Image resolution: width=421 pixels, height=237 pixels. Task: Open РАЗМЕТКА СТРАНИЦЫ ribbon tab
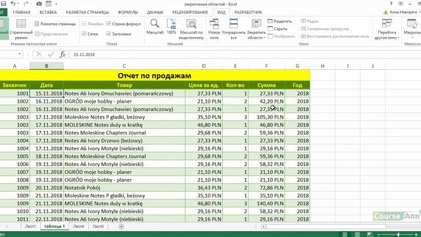[x=87, y=13]
